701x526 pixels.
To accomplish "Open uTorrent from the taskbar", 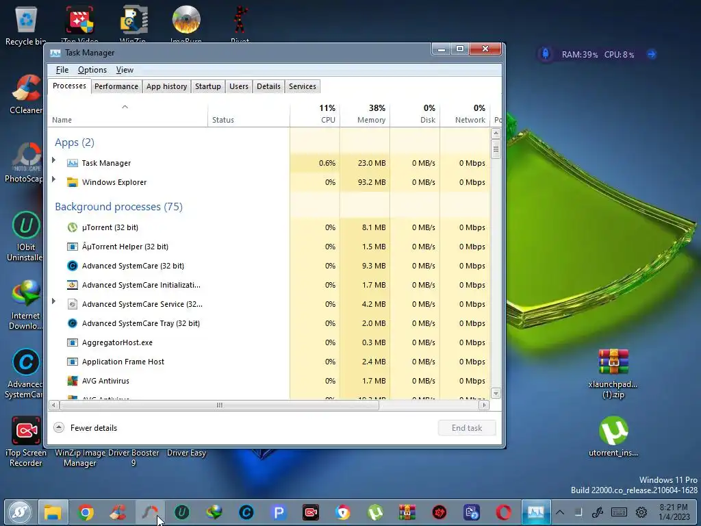I will (375, 512).
